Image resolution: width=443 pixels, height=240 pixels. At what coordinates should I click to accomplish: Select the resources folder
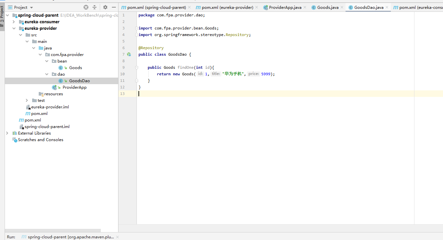click(x=53, y=94)
